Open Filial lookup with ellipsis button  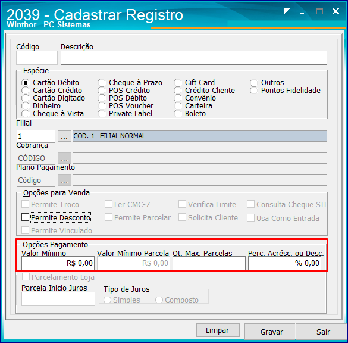tap(64, 136)
